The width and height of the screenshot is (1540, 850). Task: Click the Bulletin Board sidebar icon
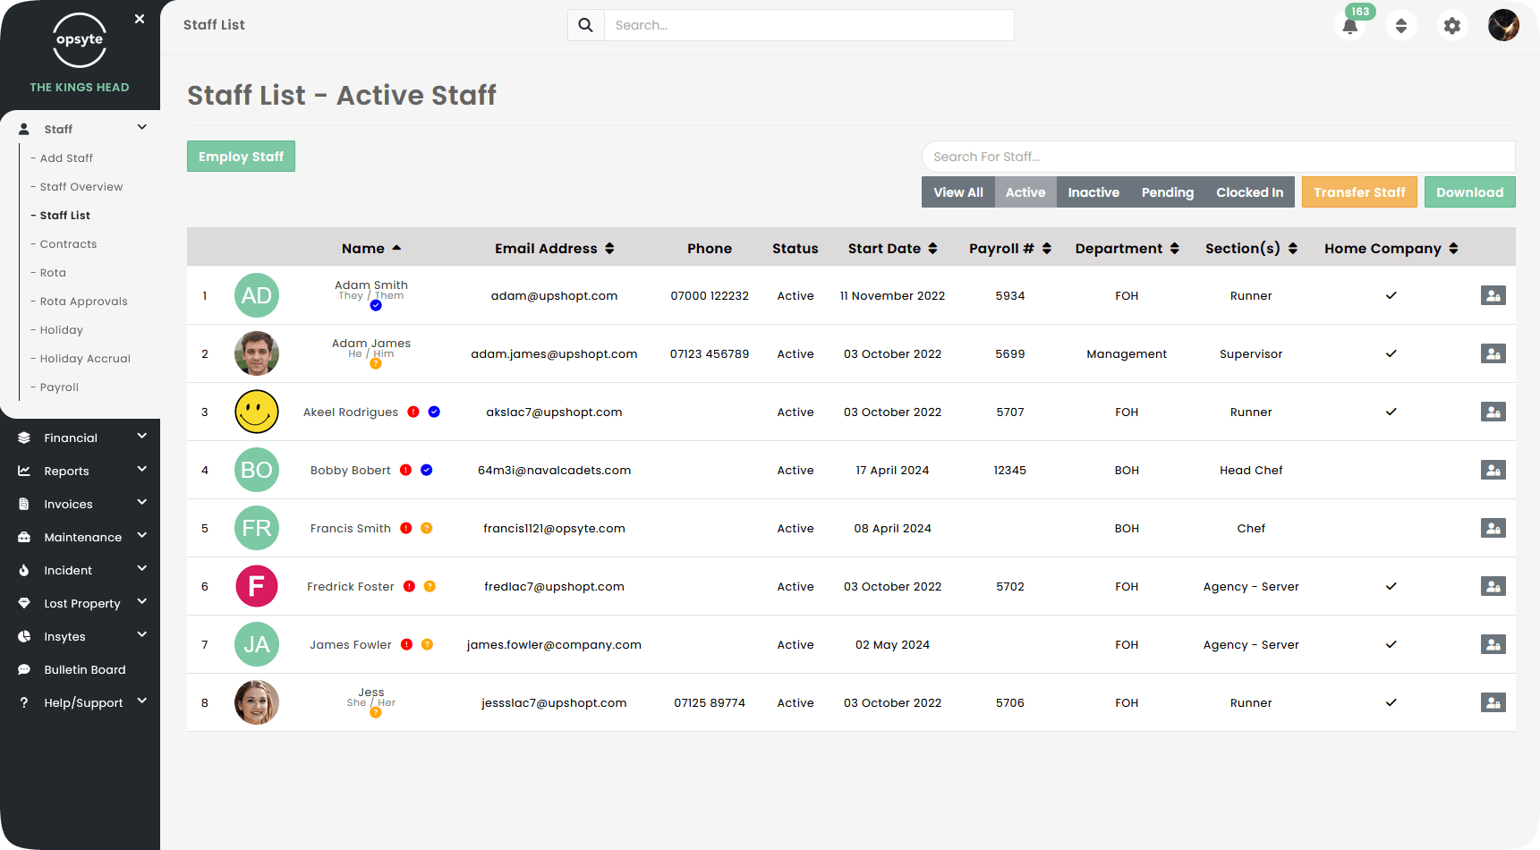pos(24,669)
